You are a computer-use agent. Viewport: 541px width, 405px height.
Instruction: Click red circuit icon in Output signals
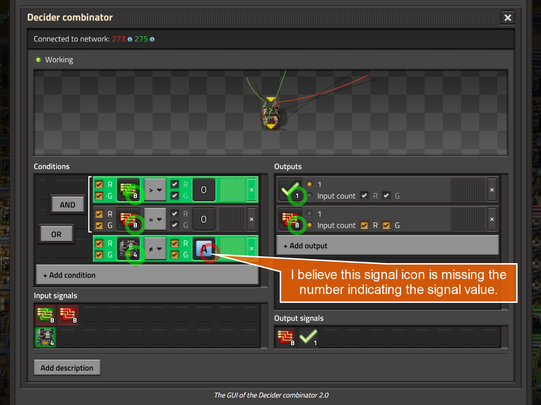click(286, 337)
